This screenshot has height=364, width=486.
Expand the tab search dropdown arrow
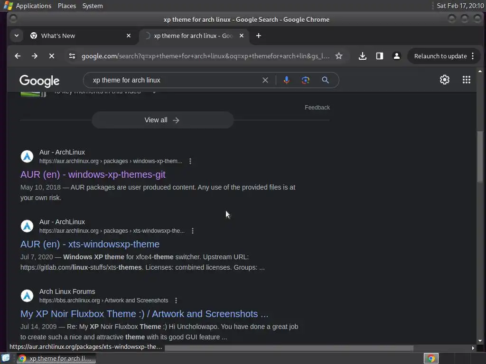coord(17,36)
